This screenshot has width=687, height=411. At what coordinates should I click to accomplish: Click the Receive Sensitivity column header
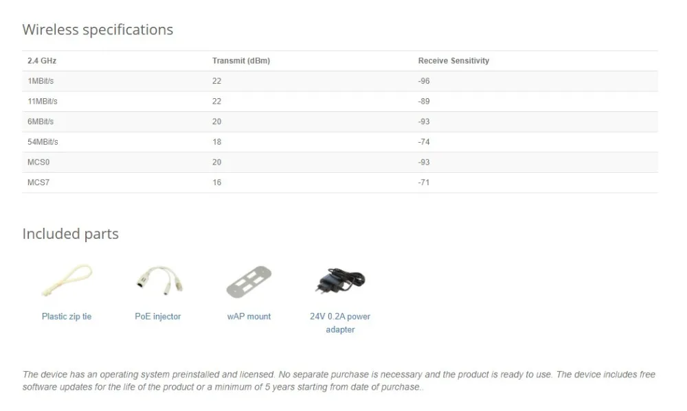coord(453,61)
